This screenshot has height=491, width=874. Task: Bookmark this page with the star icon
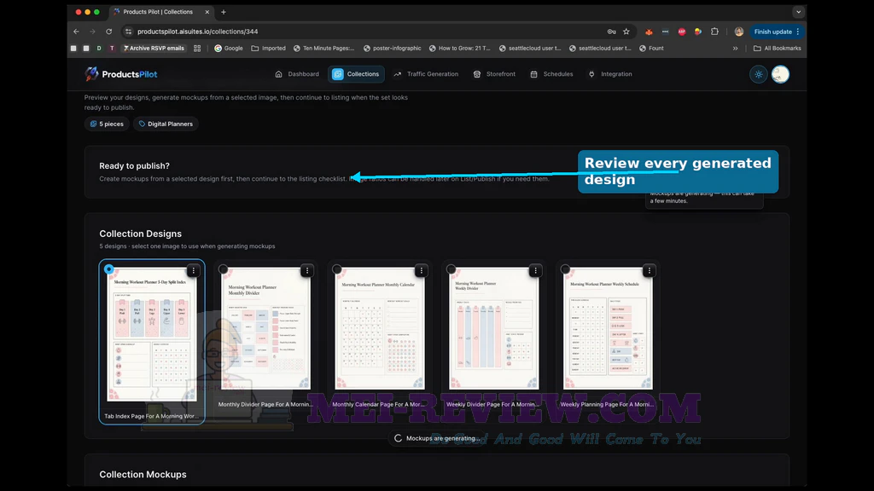pos(626,32)
